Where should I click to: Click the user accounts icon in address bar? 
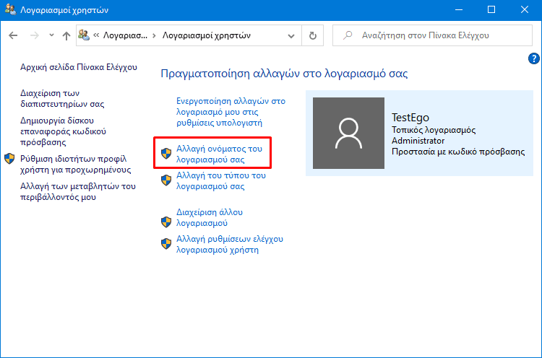[x=84, y=35]
